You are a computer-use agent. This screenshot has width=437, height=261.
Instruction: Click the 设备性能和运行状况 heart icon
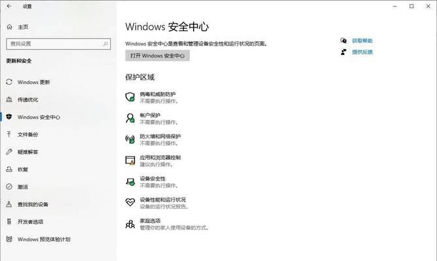click(x=130, y=202)
